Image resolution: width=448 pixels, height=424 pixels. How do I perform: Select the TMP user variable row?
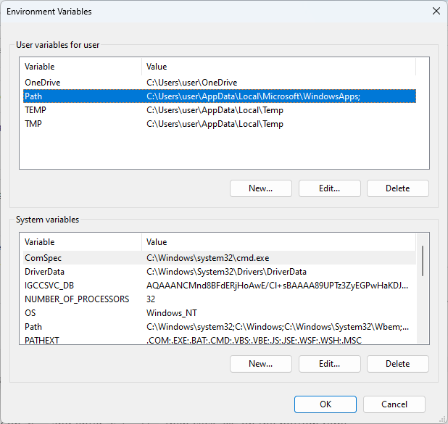pos(220,124)
